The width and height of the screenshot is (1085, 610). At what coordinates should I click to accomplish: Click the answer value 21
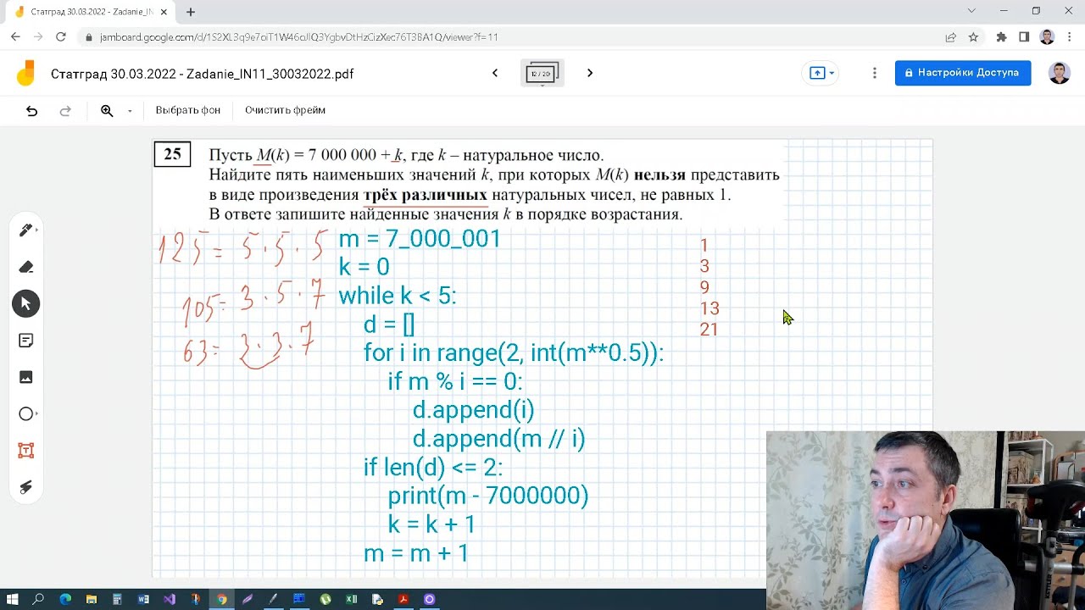(709, 330)
